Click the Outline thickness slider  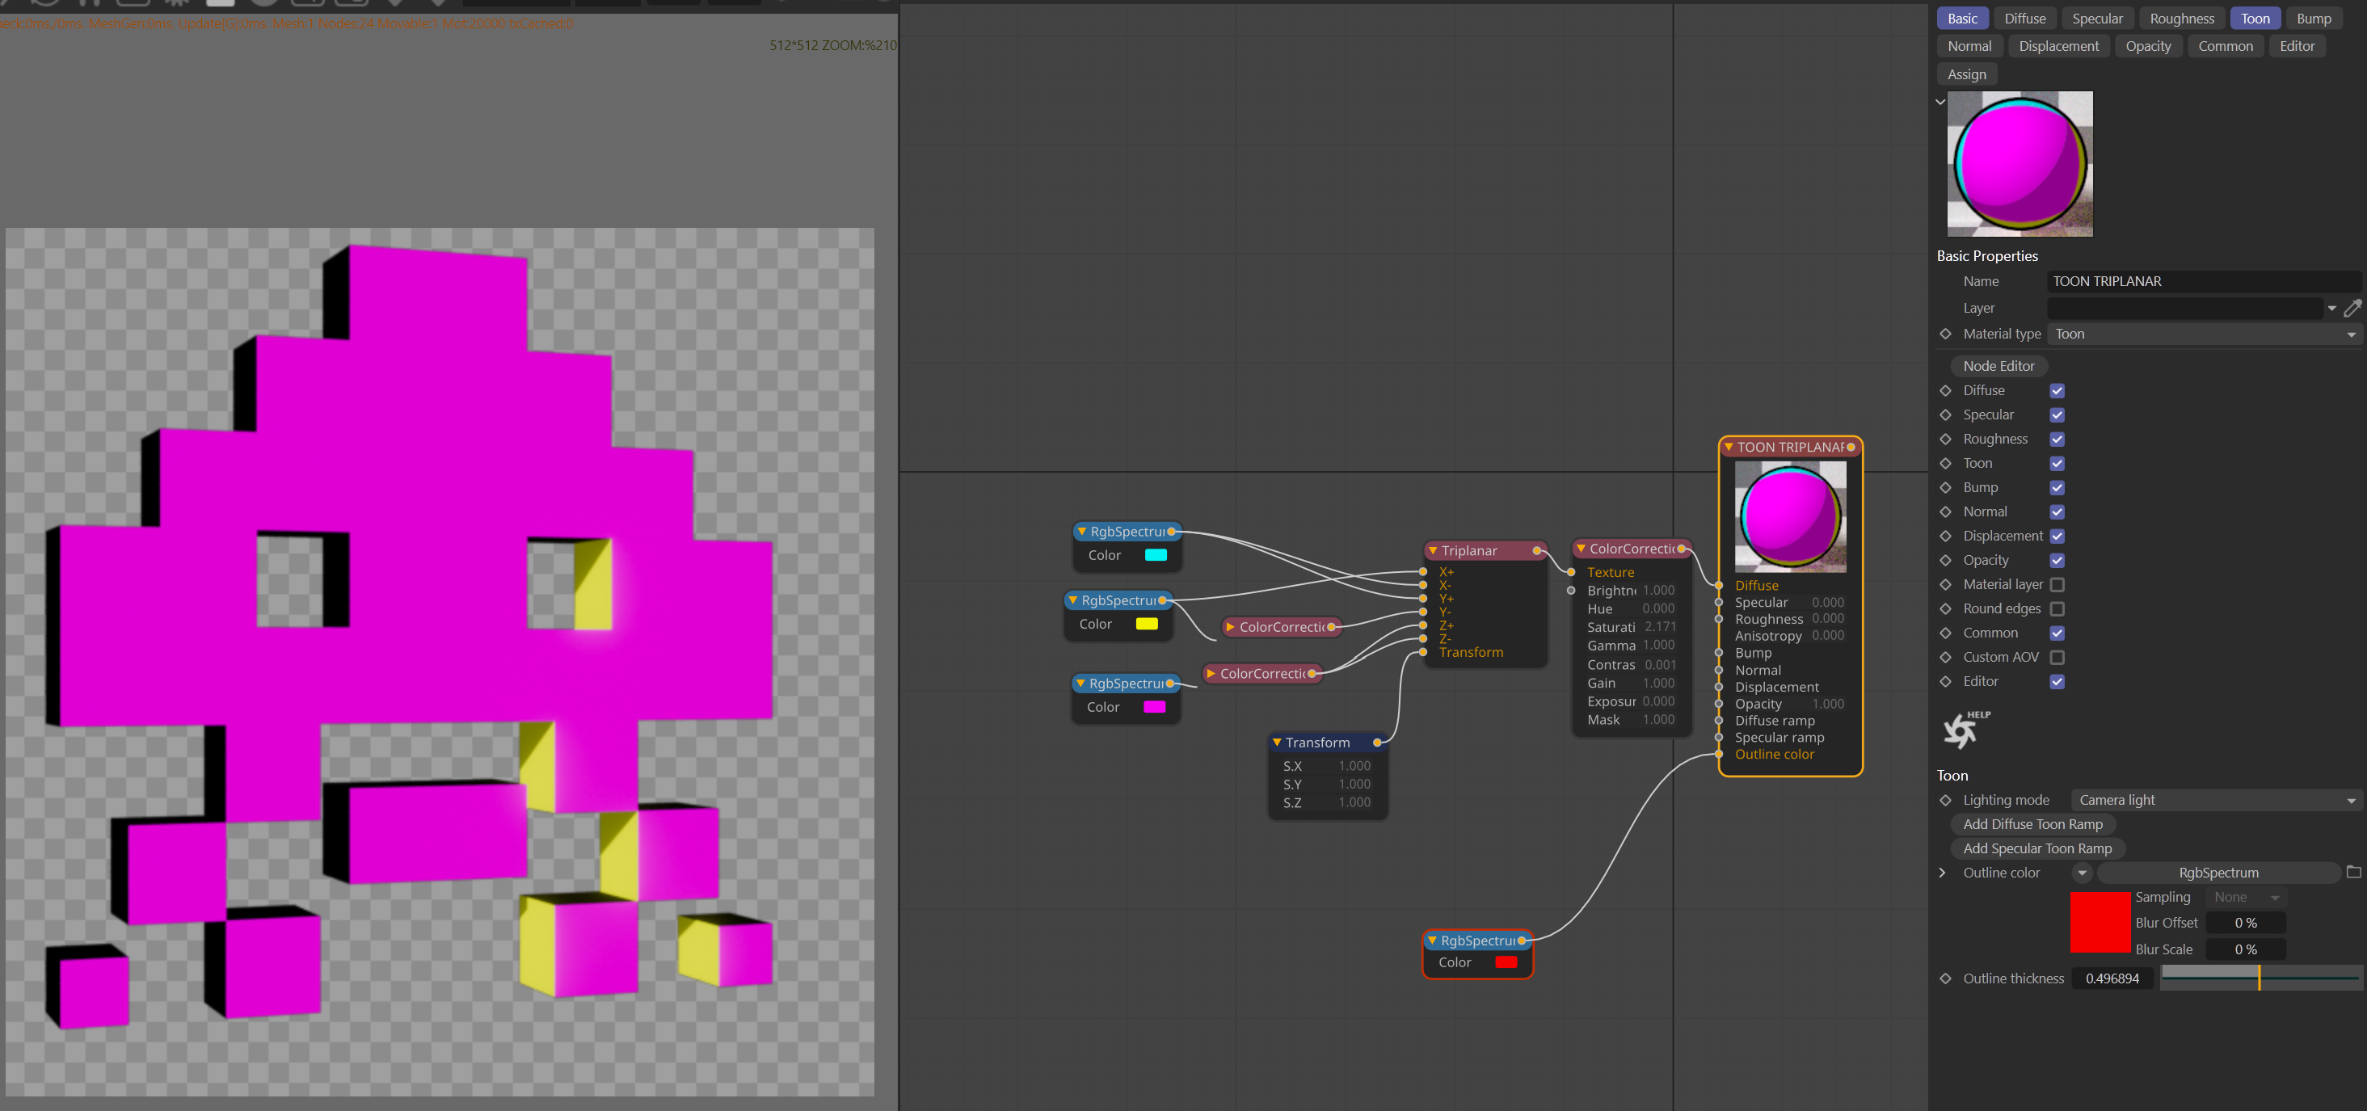click(x=2260, y=978)
